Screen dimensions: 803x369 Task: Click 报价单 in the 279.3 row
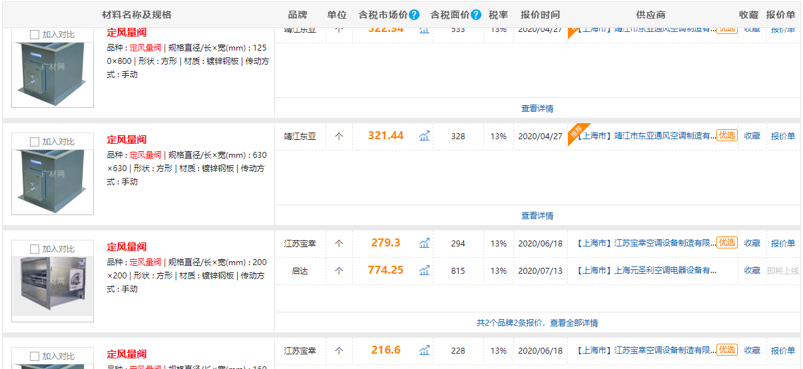pyautogui.click(x=783, y=243)
